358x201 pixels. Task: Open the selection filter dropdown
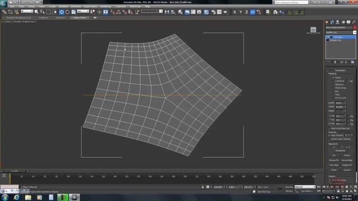(x=27, y=11)
